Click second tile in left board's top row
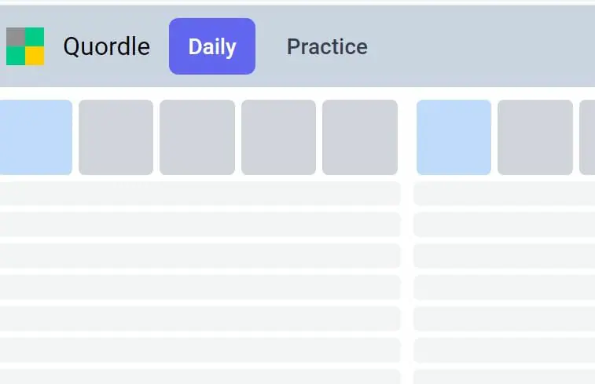 tap(116, 137)
